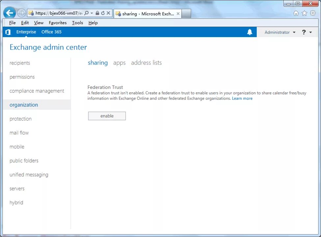Click the help question mark icon
Image resolution: width=321 pixels, height=237 pixels.
tap(304, 32)
